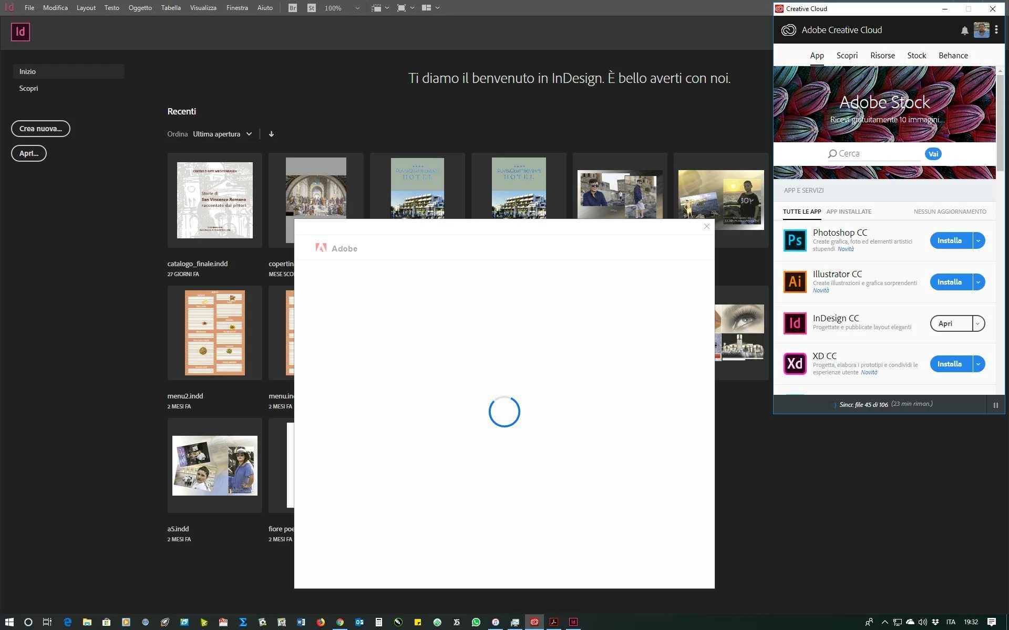
Task: Click the Cerca search field
Action: coord(875,153)
